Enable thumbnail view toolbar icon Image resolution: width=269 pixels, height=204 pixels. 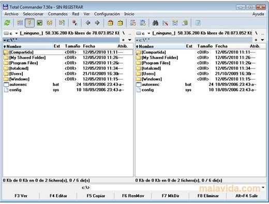click(x=40, y=23)
